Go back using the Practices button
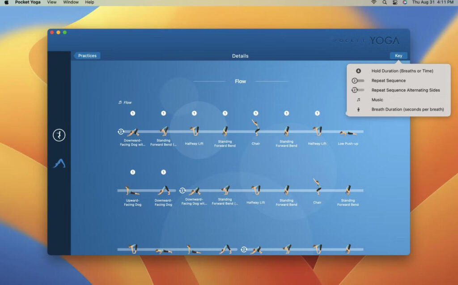 (x=87, y=55)
